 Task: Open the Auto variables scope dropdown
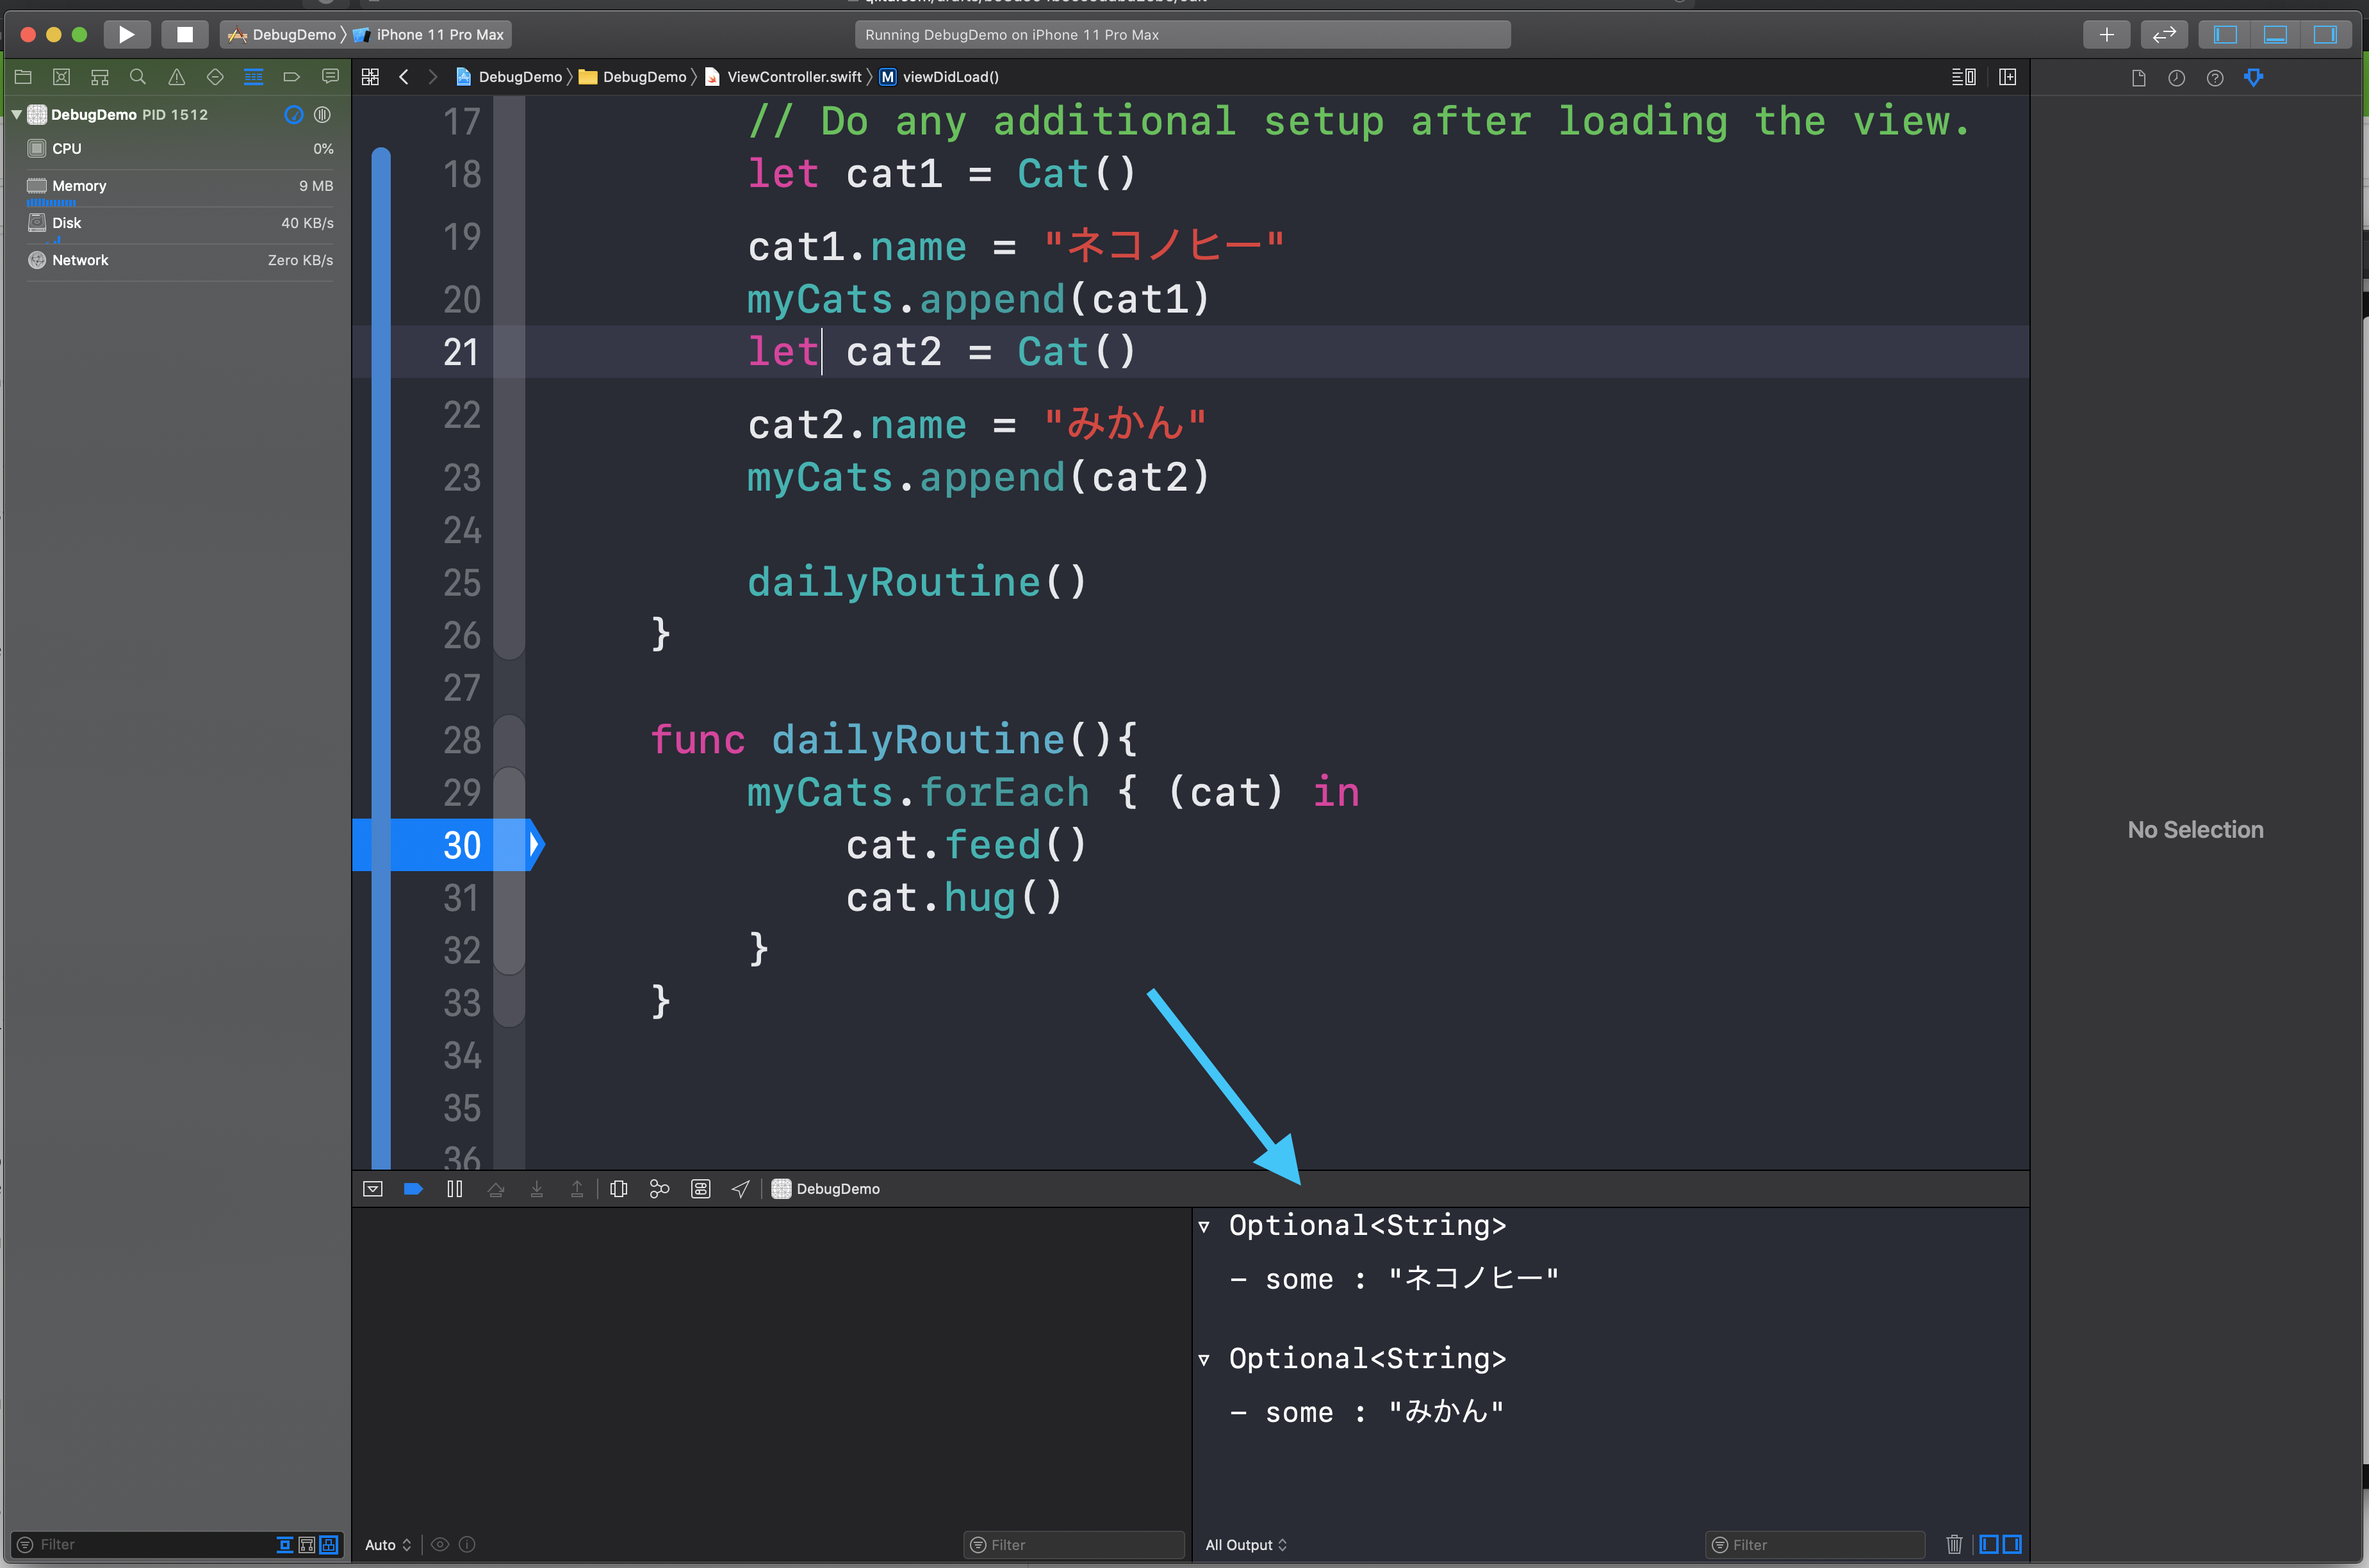[x=388, y=1545]
